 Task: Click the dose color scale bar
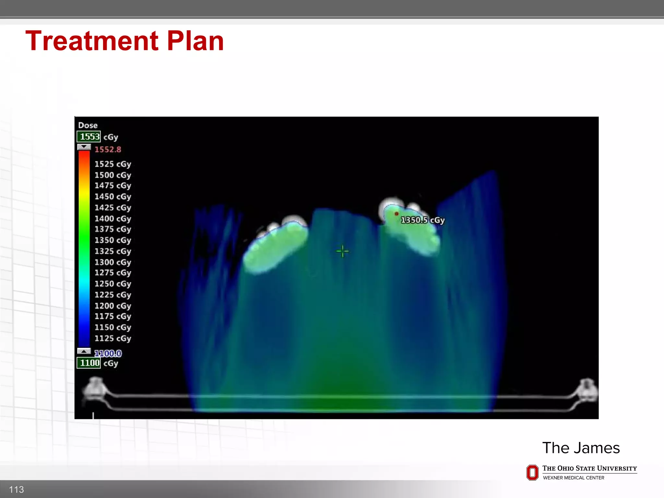tap(84, 249)
